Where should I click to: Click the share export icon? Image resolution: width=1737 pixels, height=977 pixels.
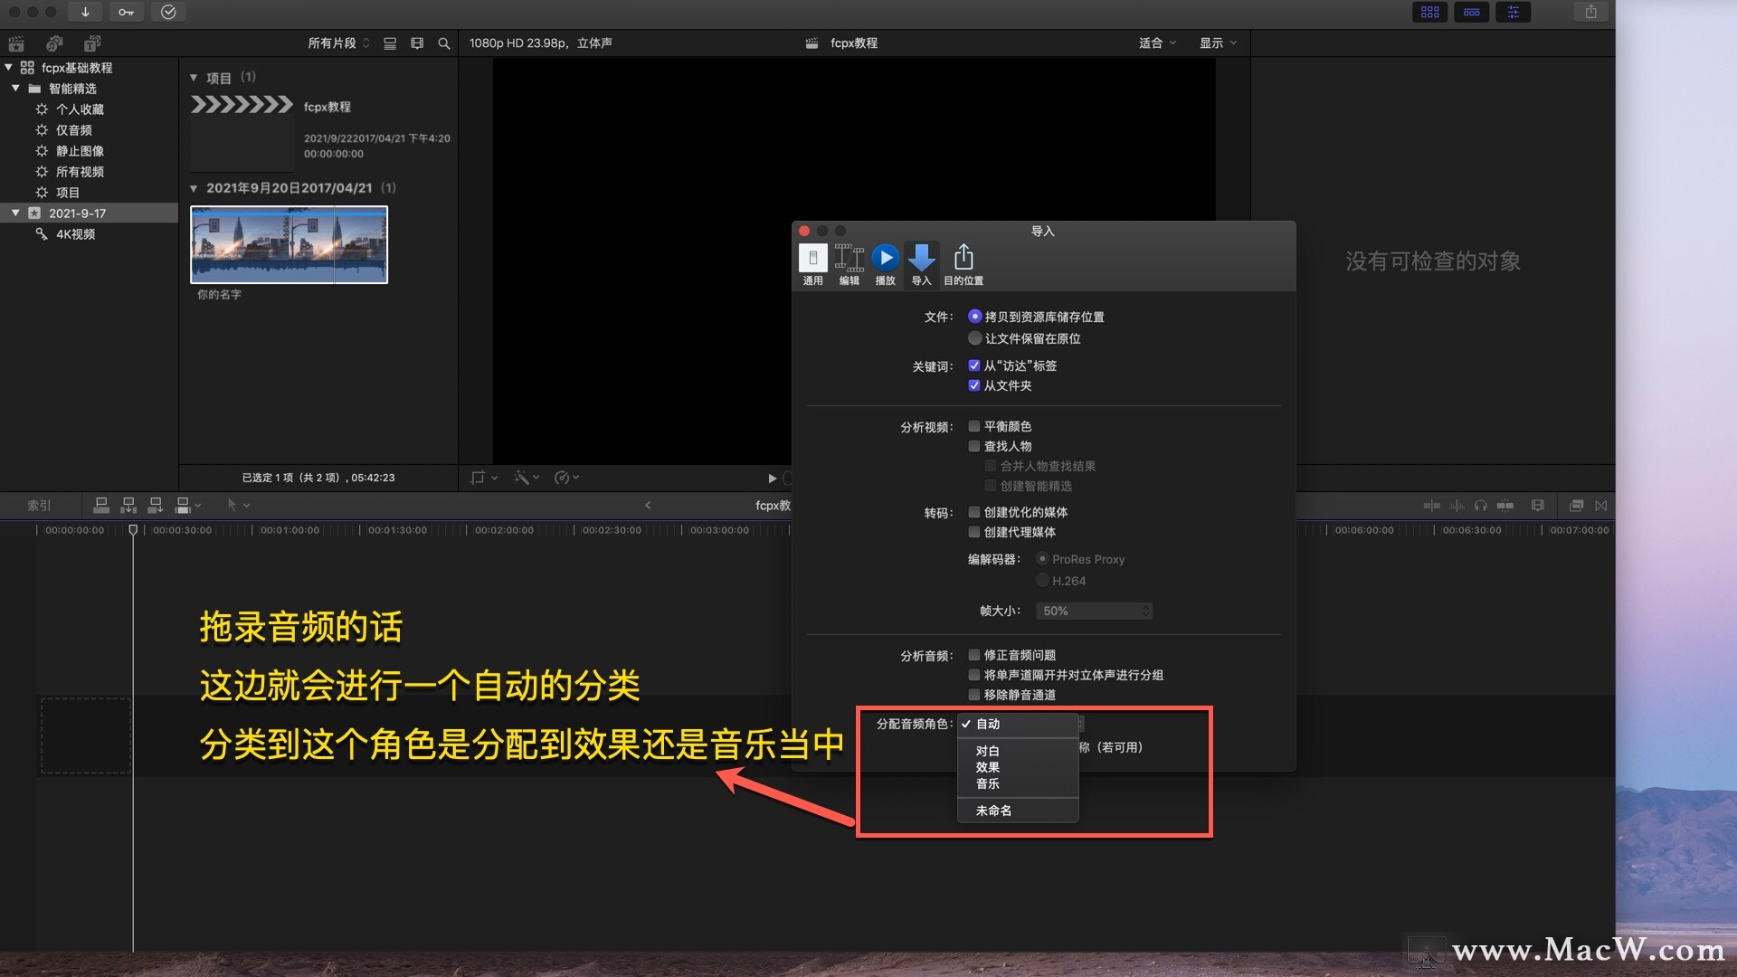[x=1590, y=12]
